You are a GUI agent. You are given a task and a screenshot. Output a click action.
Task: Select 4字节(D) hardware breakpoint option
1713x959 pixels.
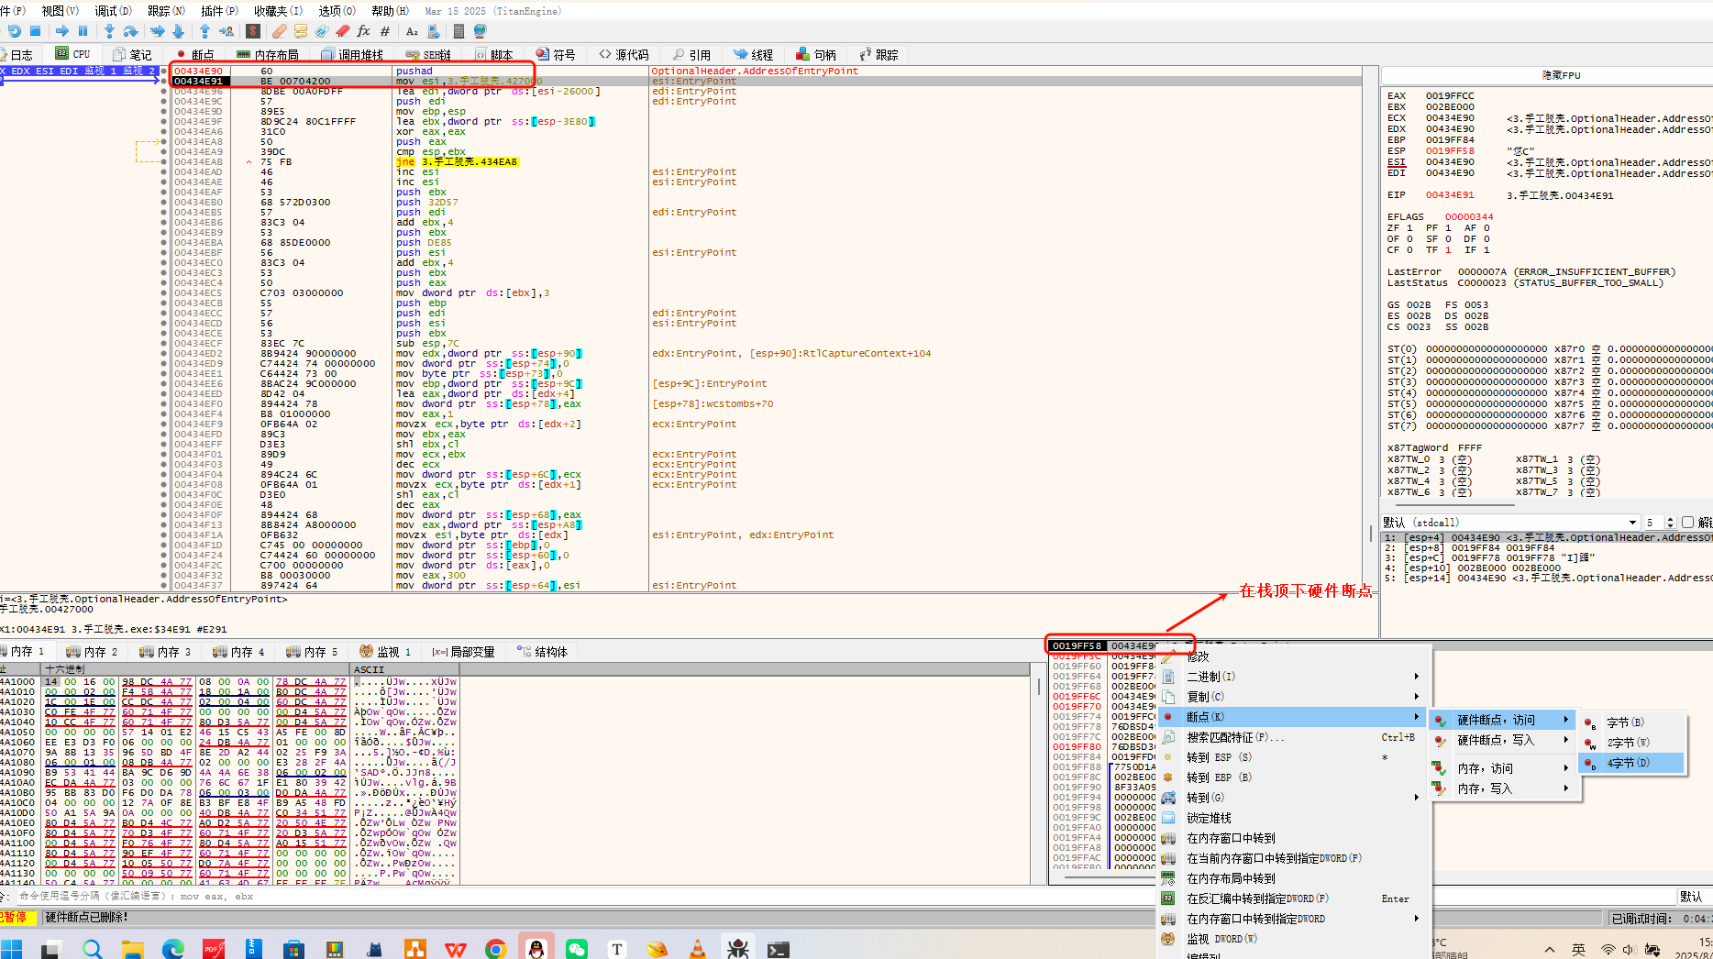pos(1629,763)
